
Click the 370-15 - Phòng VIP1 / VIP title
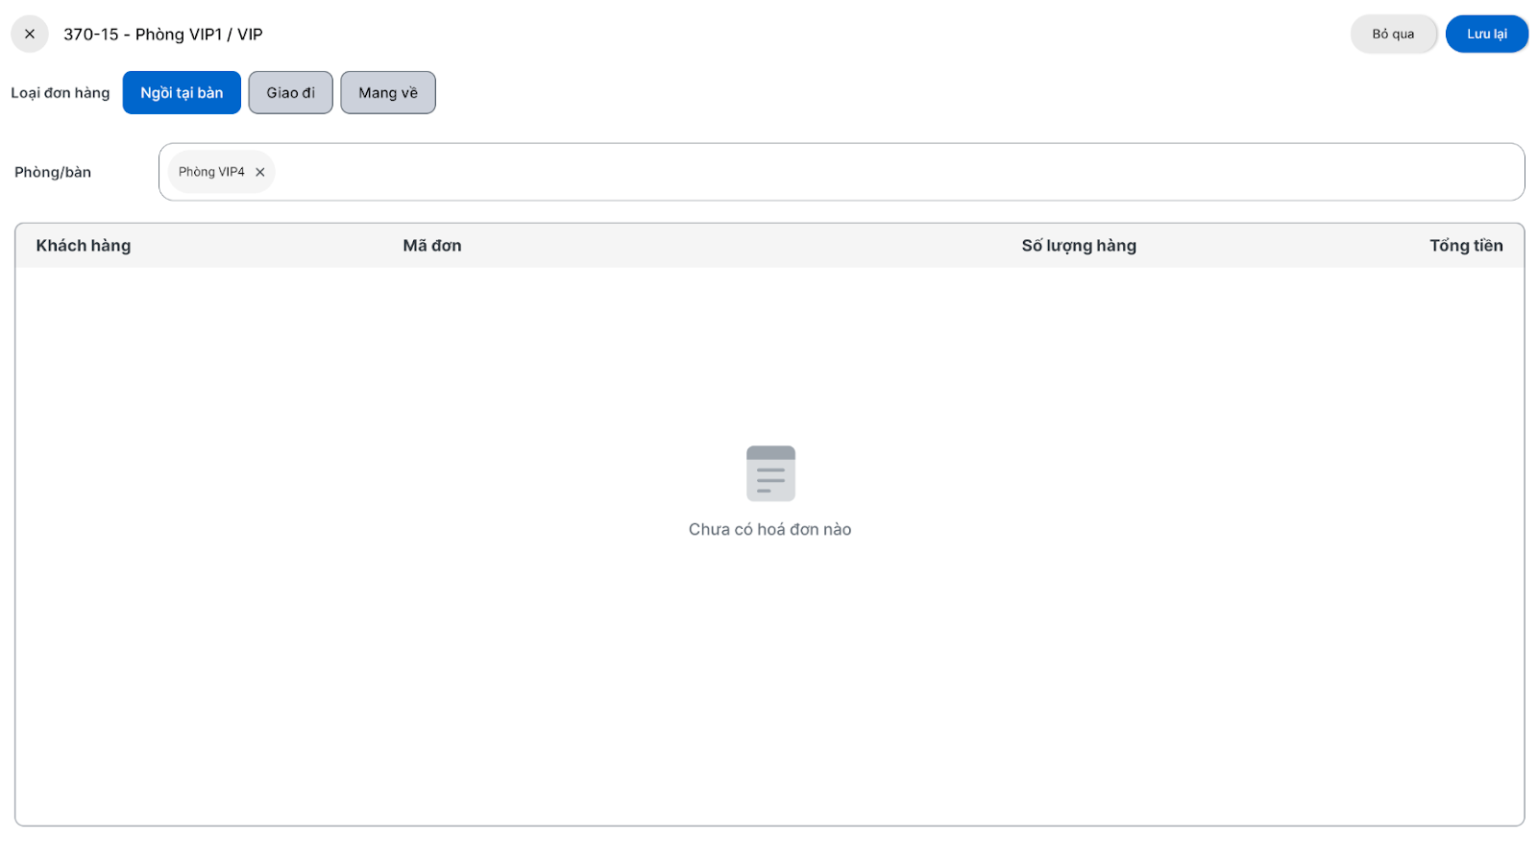click(x=163, y=35)
